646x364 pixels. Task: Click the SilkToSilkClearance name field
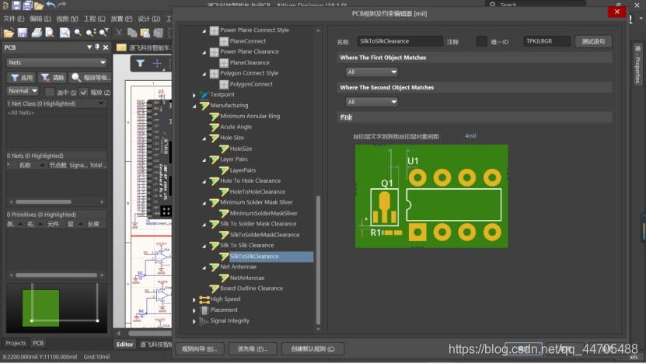(x=400, y=41)
